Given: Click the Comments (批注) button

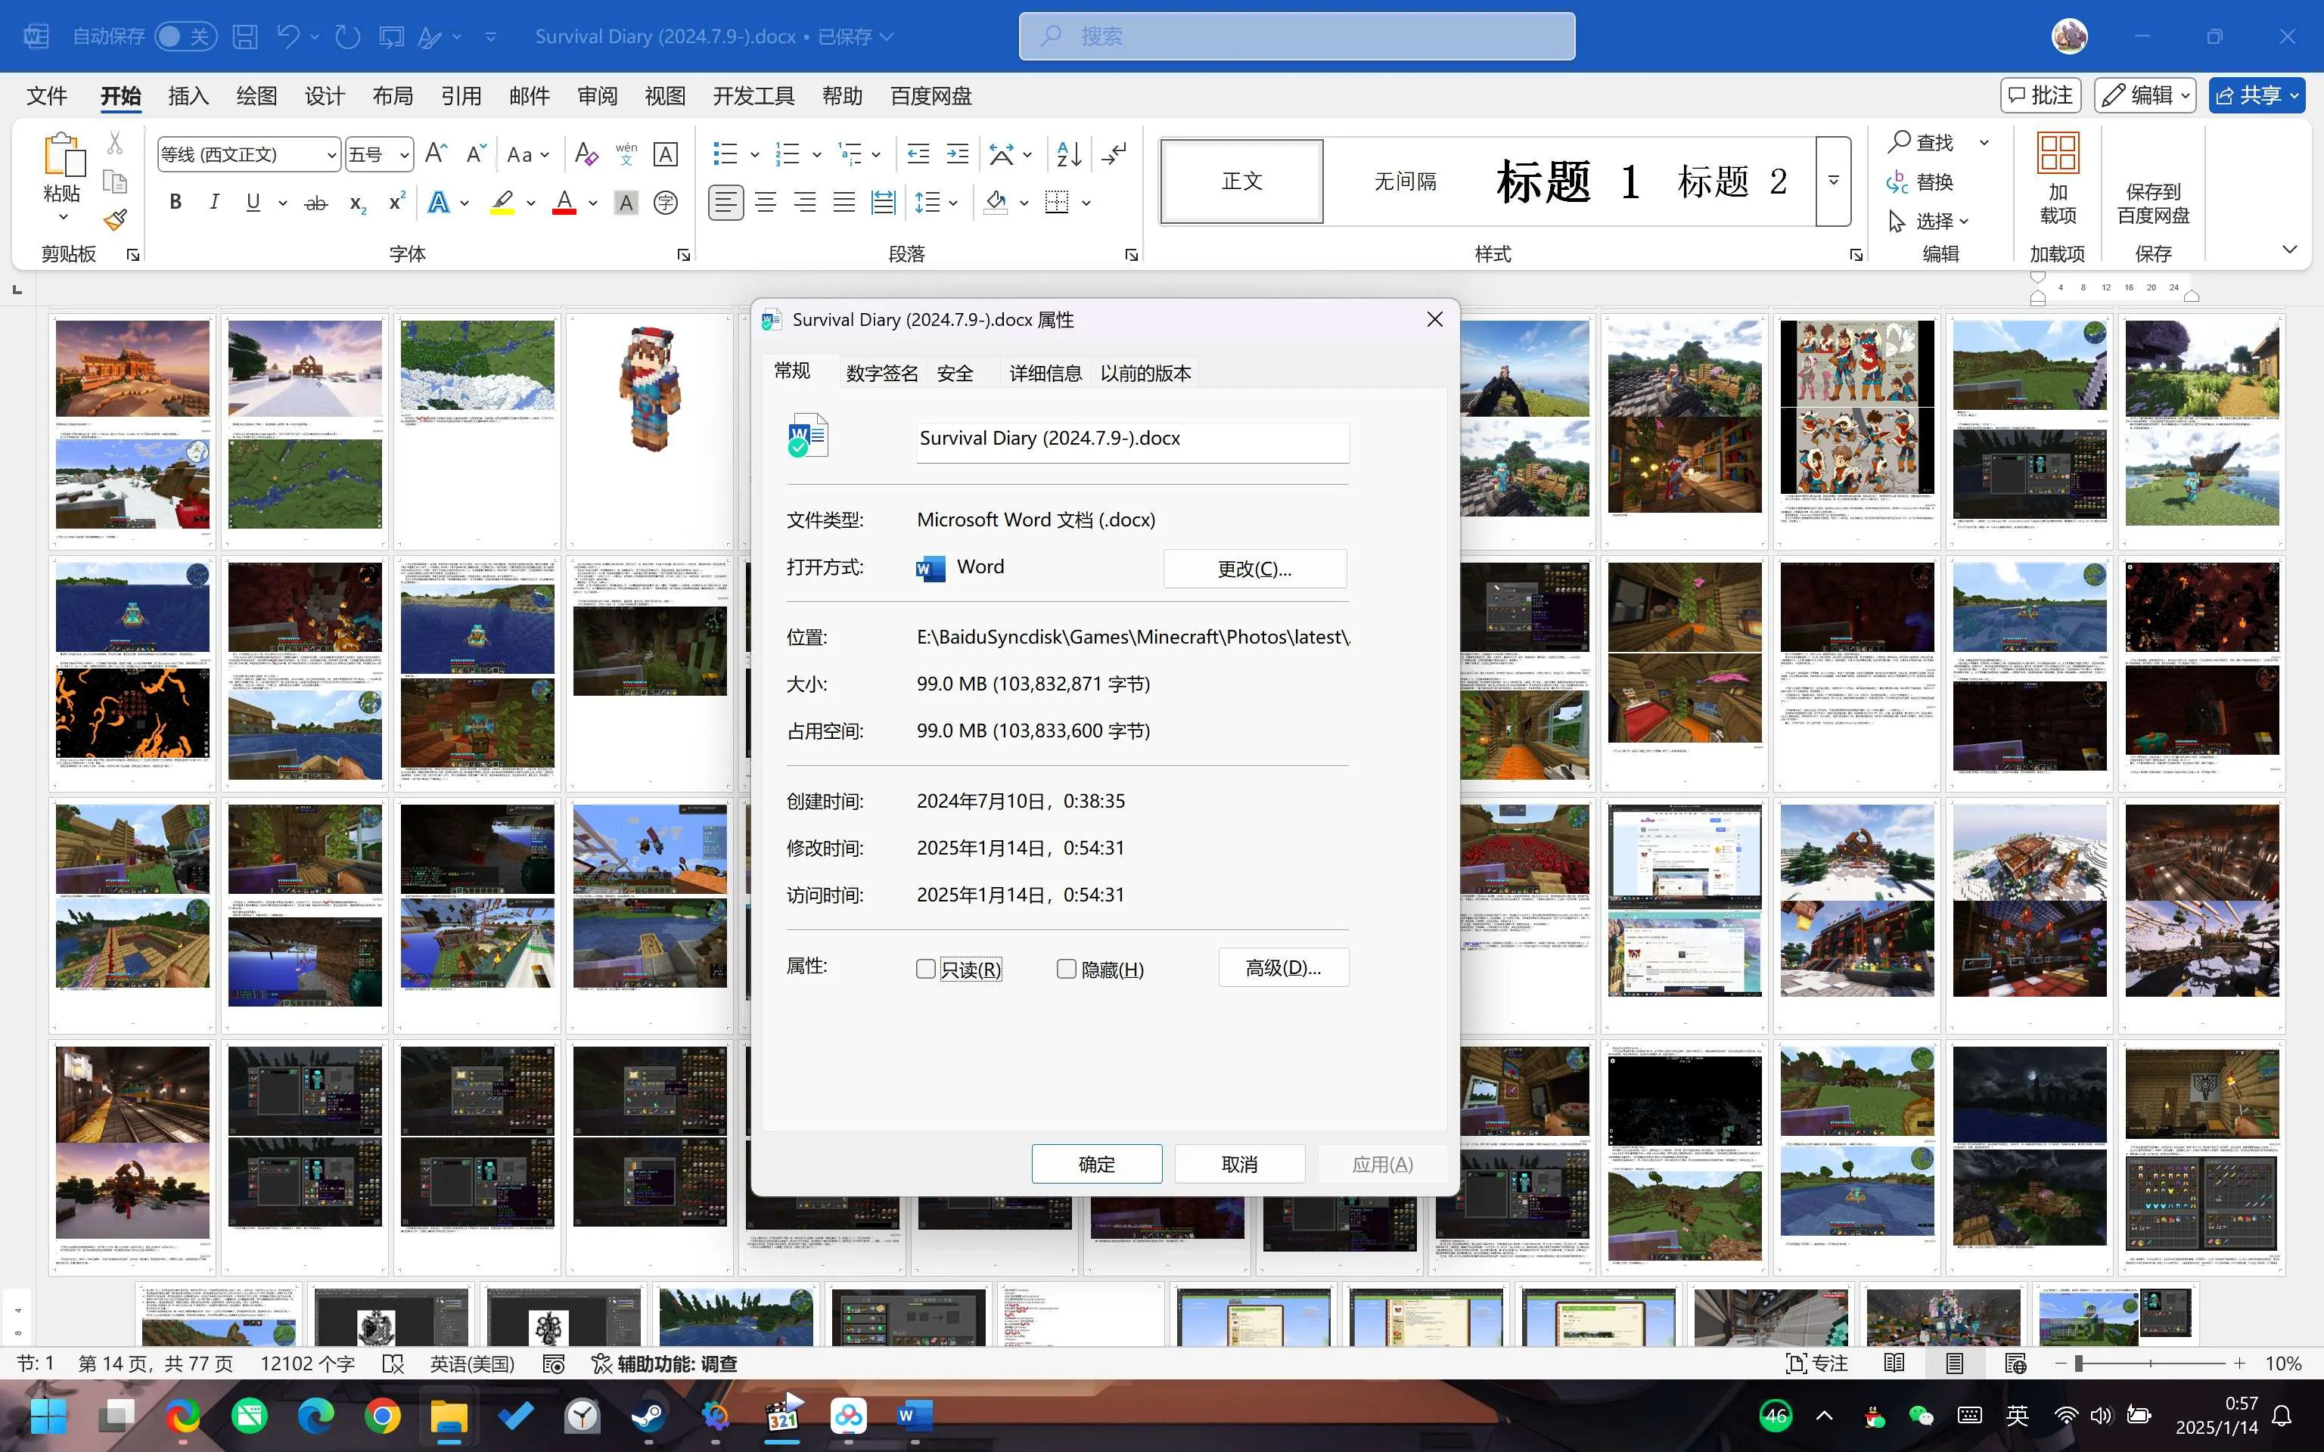Looking at the screenshot, I should pos(2041,95).
